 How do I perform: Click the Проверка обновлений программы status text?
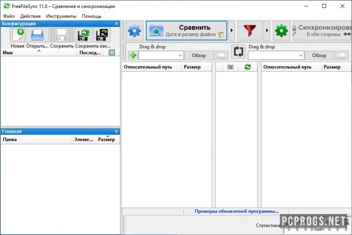pyautogui.click(x=236, y=211)
